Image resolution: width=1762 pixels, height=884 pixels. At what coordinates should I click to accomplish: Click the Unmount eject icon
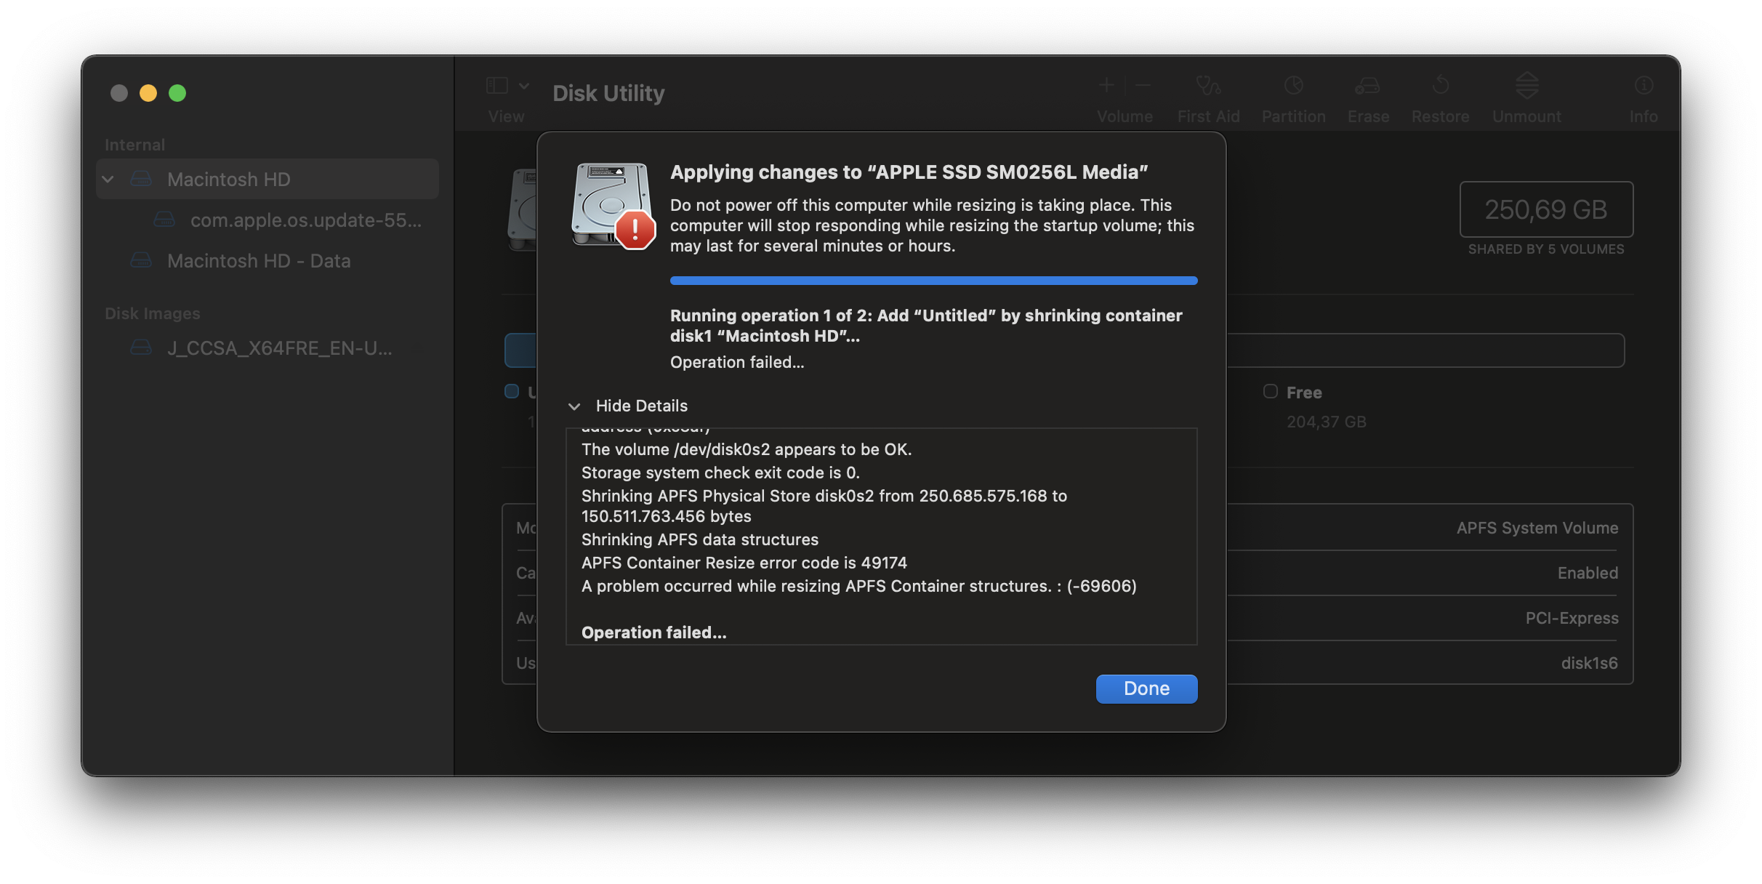click(1526, 87)
